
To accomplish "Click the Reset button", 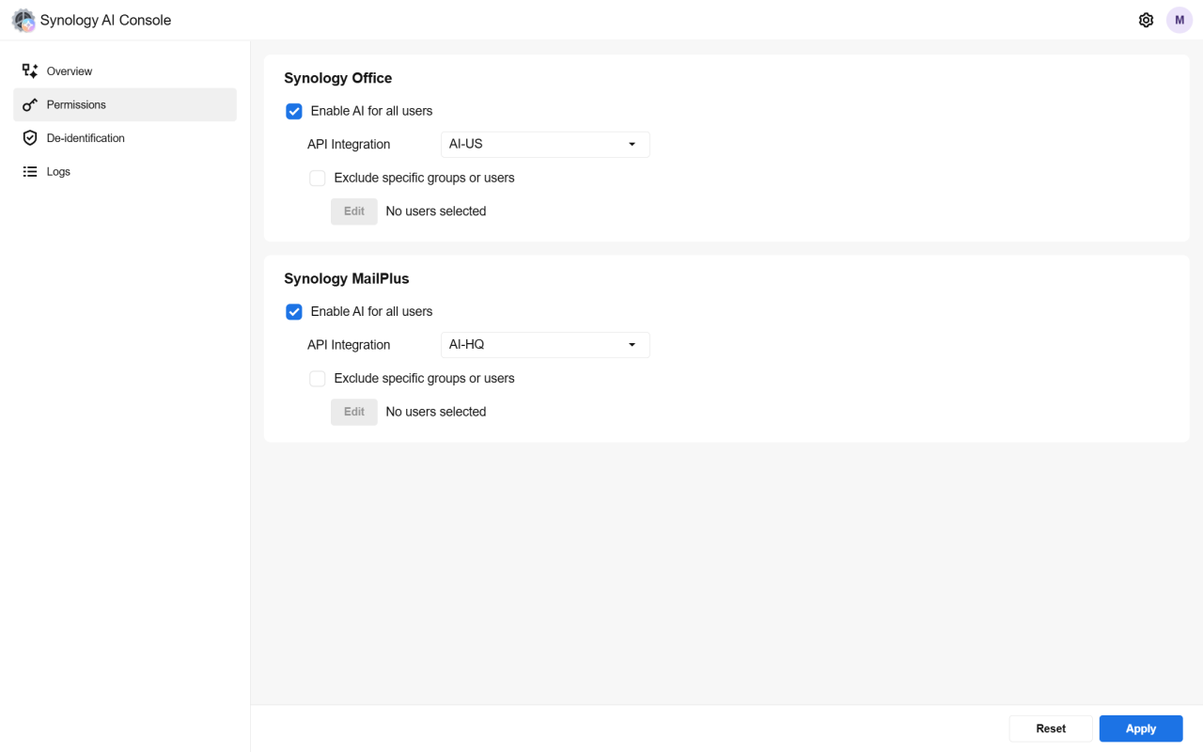I will (x=1051, y=728).
